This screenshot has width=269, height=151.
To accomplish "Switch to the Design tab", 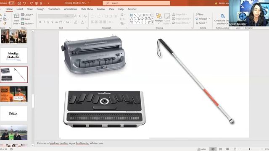I will click(40, 9).
